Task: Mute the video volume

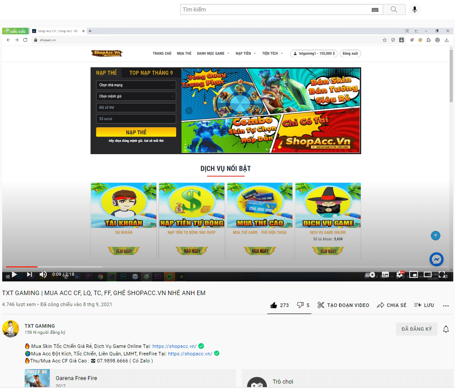Action: (43, 274)
